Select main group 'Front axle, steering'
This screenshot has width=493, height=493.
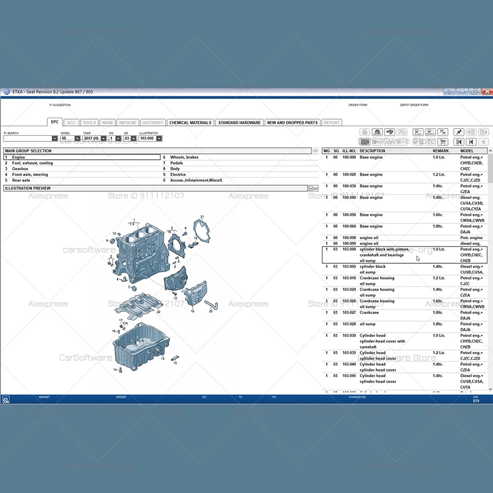click(x=82, y=175)
